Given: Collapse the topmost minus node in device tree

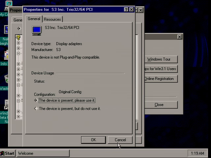Looking at the screenshot, I should (18, 53).
